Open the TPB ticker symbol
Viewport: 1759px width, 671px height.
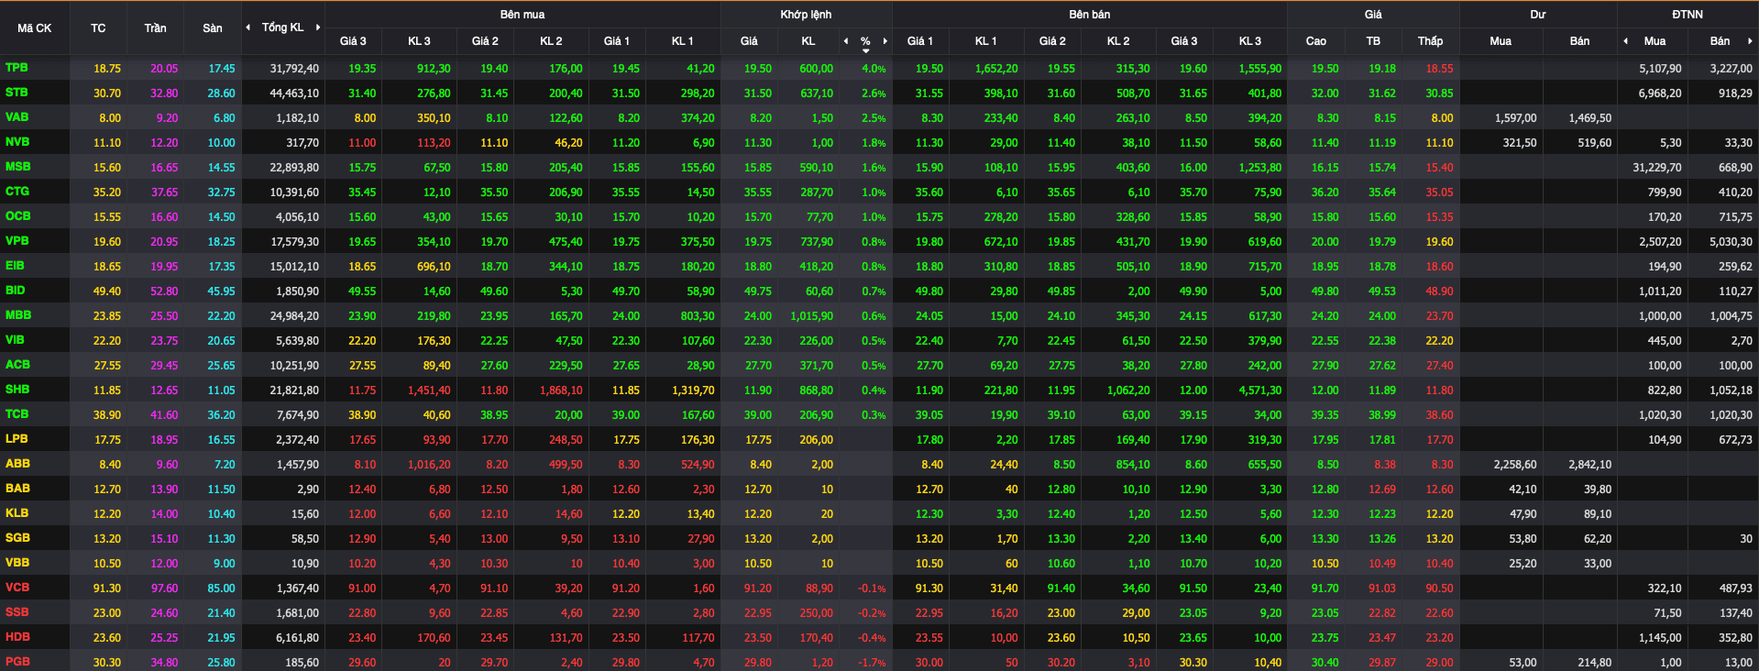point(16,68)
